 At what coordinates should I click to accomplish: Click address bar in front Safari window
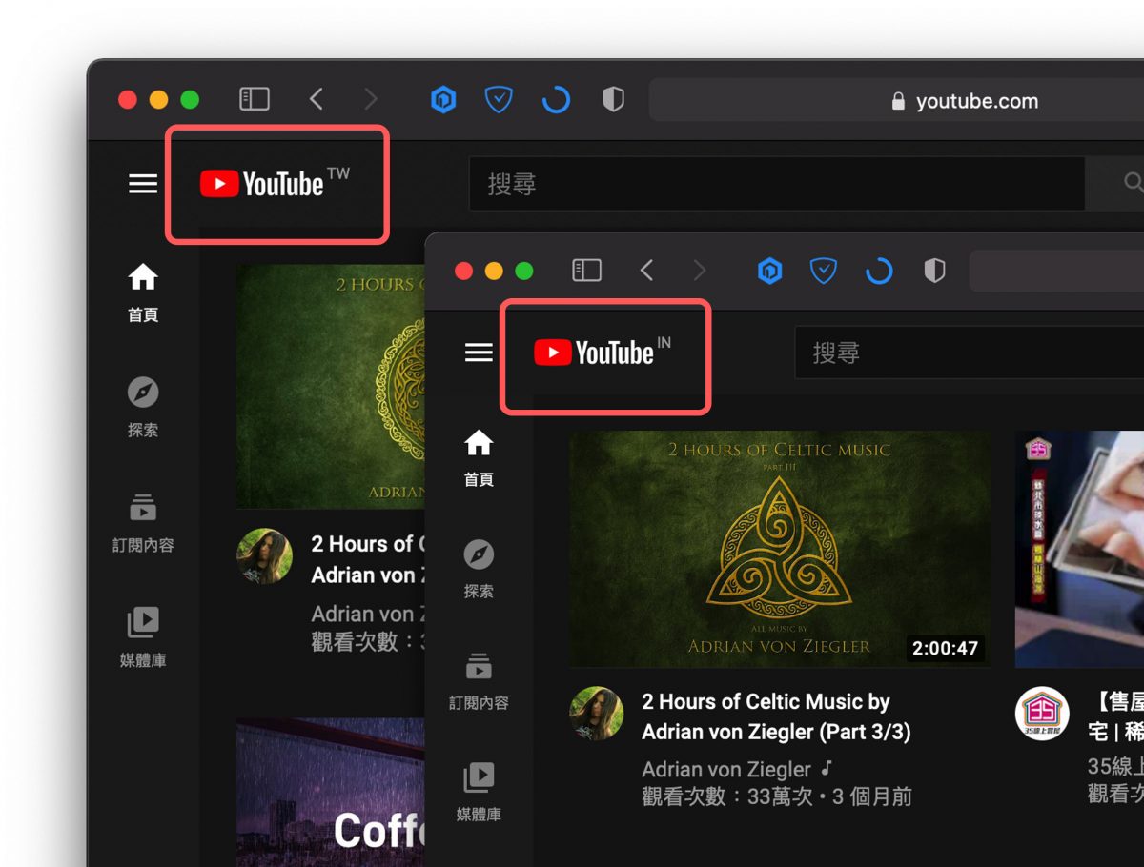1056,271
